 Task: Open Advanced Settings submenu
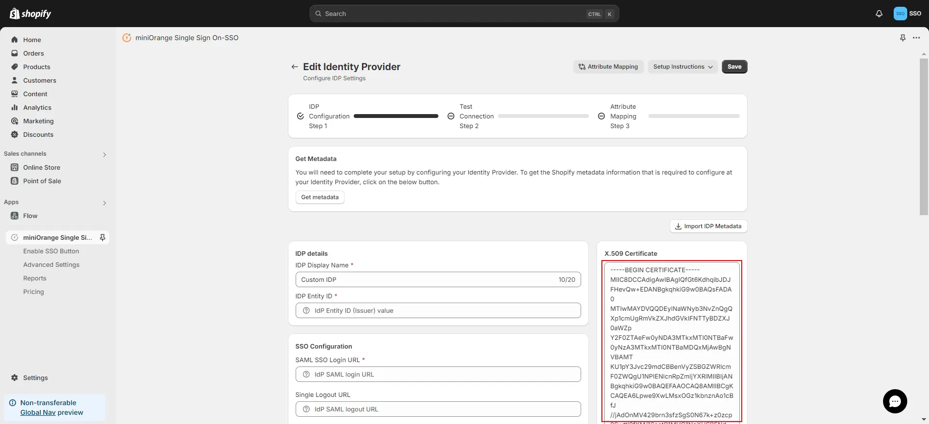(x=51, y=264)
